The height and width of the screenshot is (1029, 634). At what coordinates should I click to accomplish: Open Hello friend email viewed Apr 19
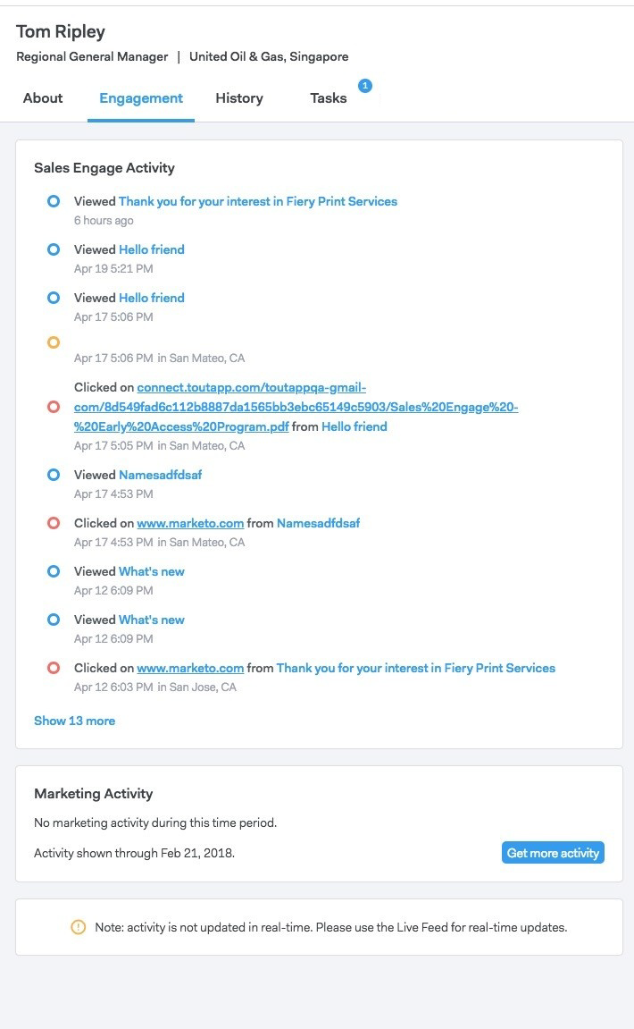(x=152, y=249)
